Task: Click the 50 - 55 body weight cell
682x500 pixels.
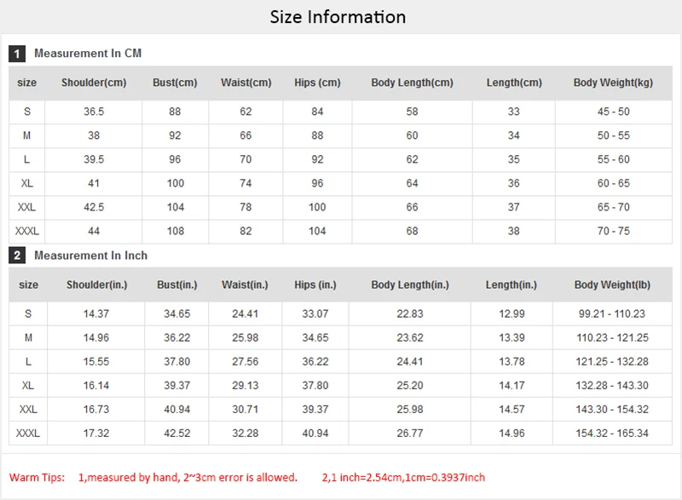Action: point(613,135)
